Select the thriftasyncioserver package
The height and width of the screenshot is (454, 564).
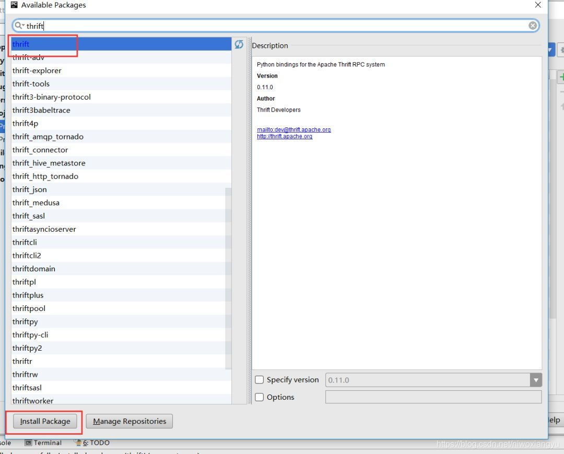(121, 229)
